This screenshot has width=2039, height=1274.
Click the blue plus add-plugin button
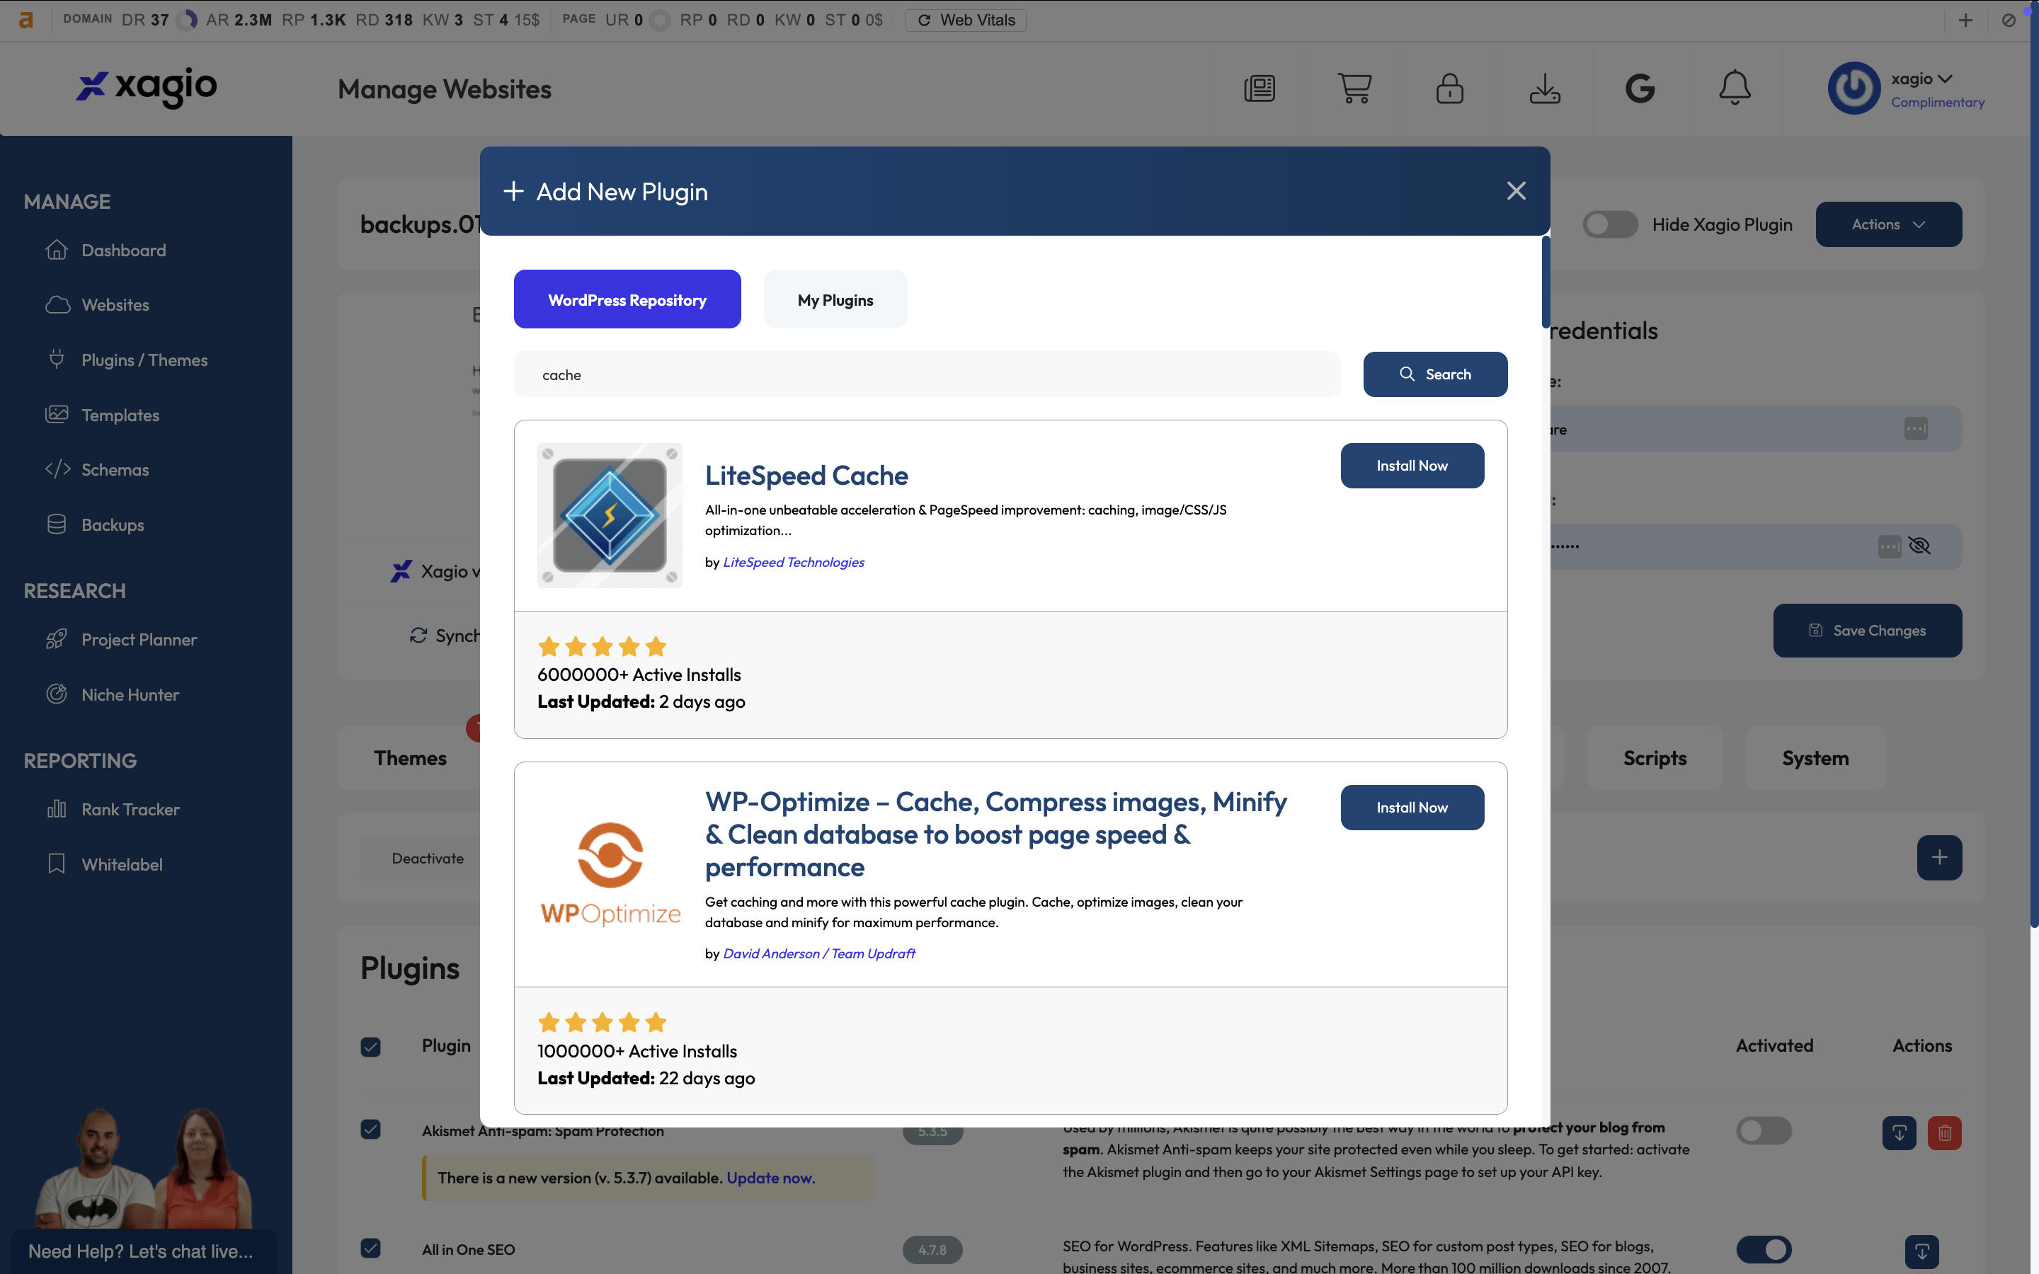[x=1938, y=858]
